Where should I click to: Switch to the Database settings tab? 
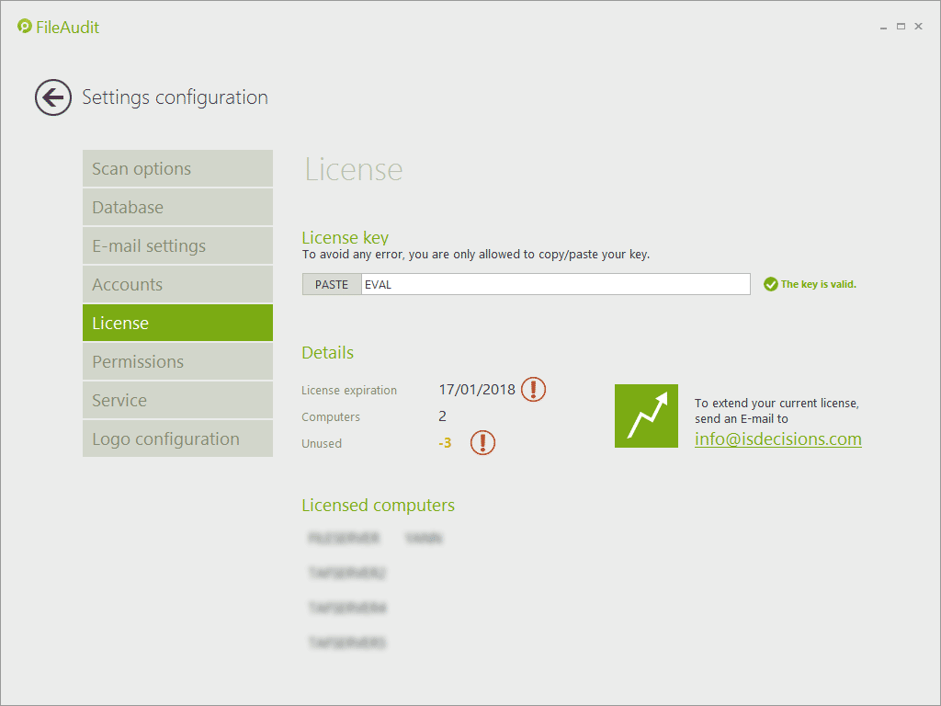pyautogui.click(x=177, y=208)
